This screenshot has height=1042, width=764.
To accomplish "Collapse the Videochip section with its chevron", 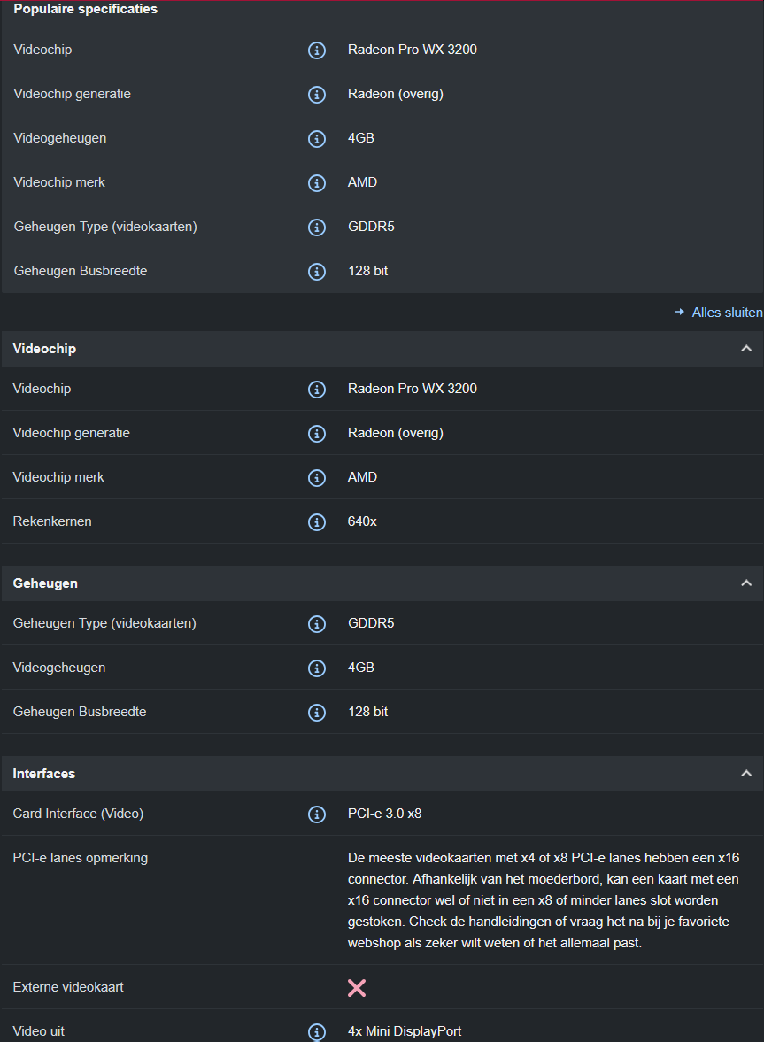I will [745, 349].
